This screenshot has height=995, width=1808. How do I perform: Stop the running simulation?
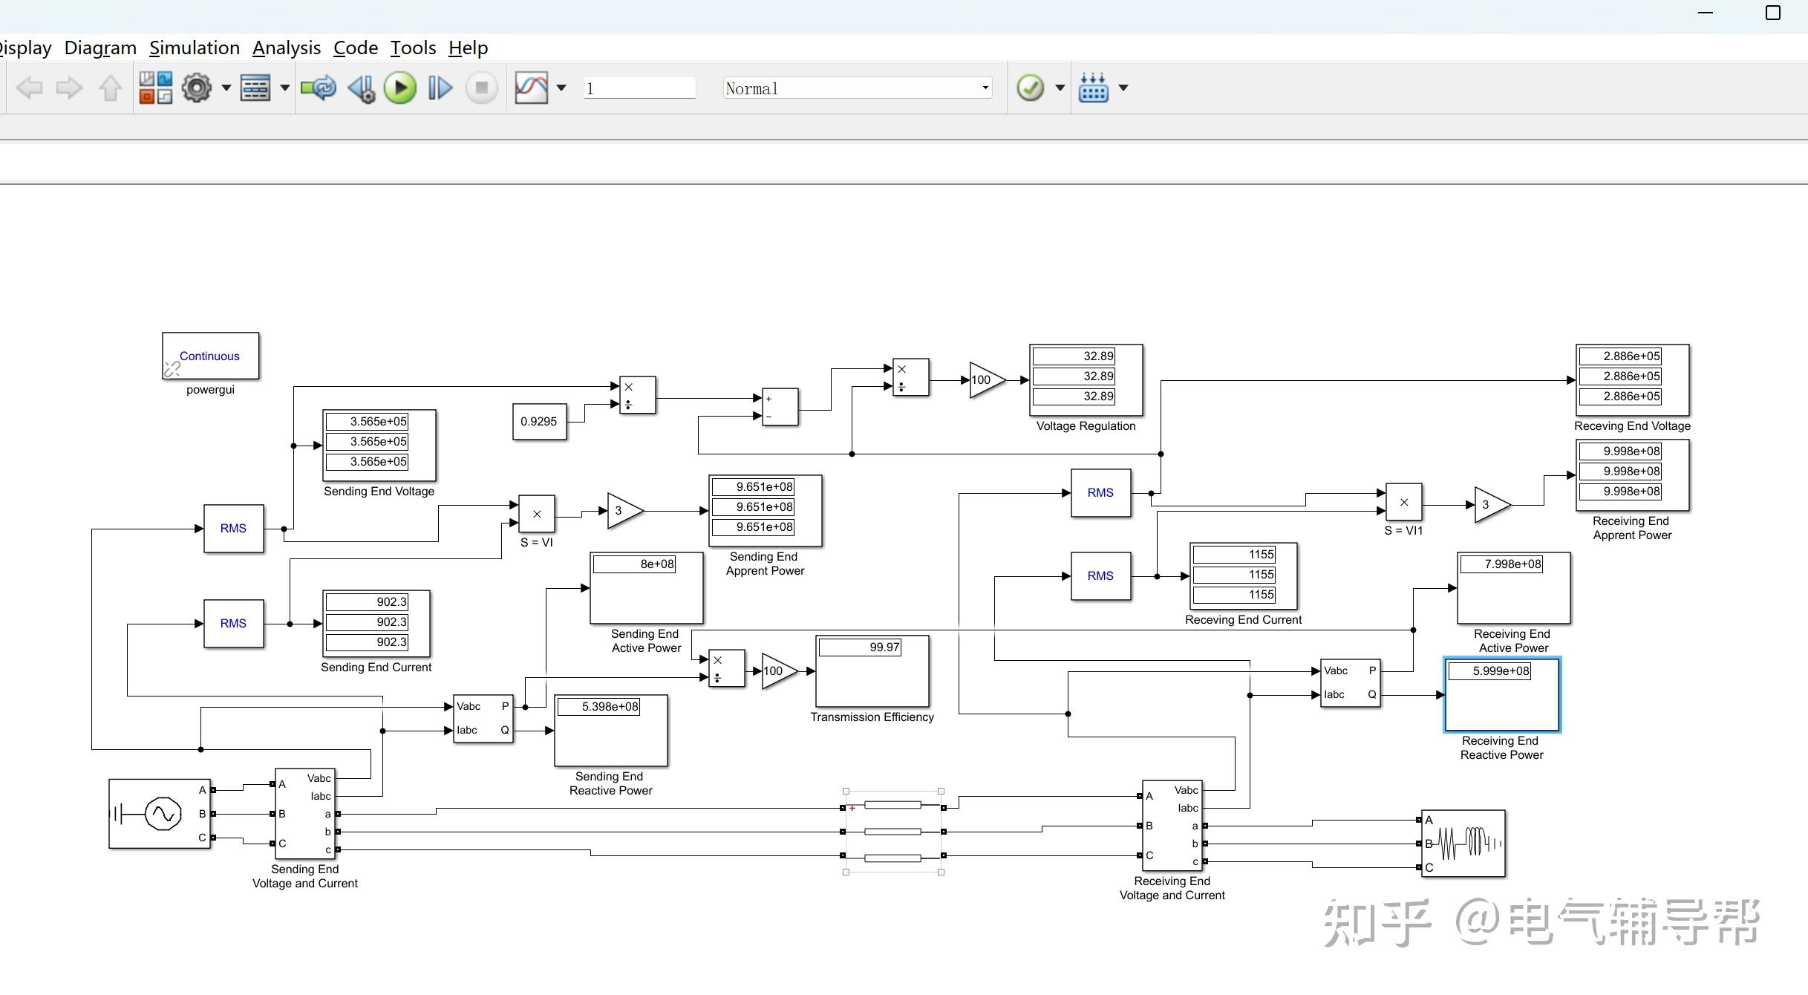(x=480, y=88)
